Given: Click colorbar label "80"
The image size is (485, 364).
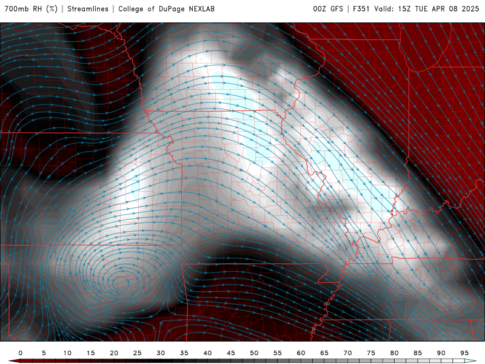Looking at the screenshot, I should [x=395, y=353].
